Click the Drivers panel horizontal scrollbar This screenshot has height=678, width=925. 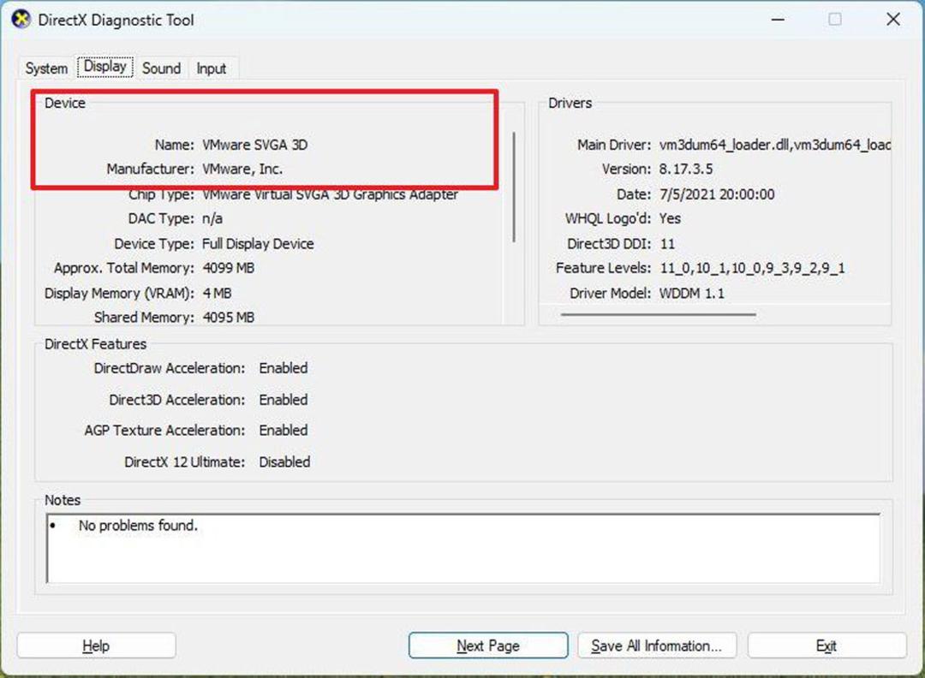point(659,315)
